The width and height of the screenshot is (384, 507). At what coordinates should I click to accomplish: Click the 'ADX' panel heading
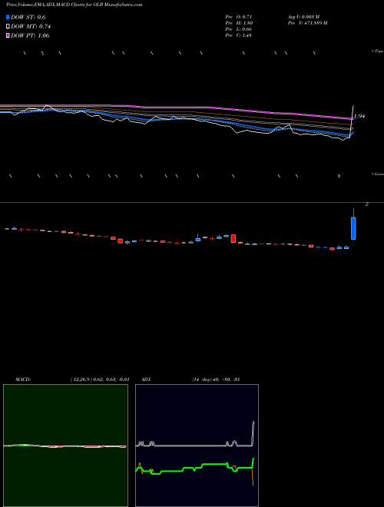[x=146, y=379]
